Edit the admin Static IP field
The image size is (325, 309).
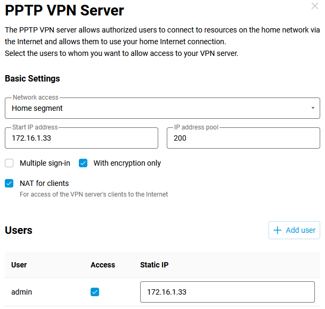click(227, 292)
